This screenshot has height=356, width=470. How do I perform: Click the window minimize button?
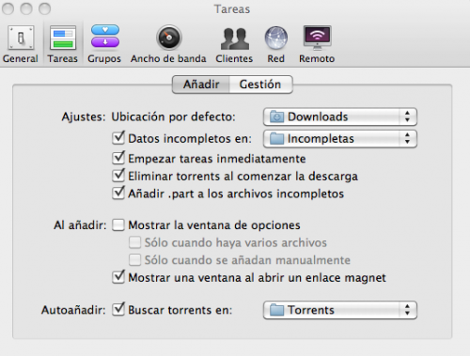26,8
